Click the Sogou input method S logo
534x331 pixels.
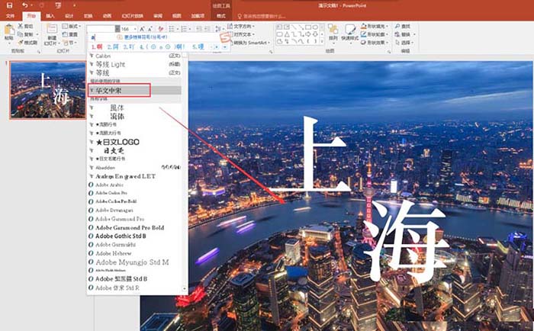click(x=225, y=37)
